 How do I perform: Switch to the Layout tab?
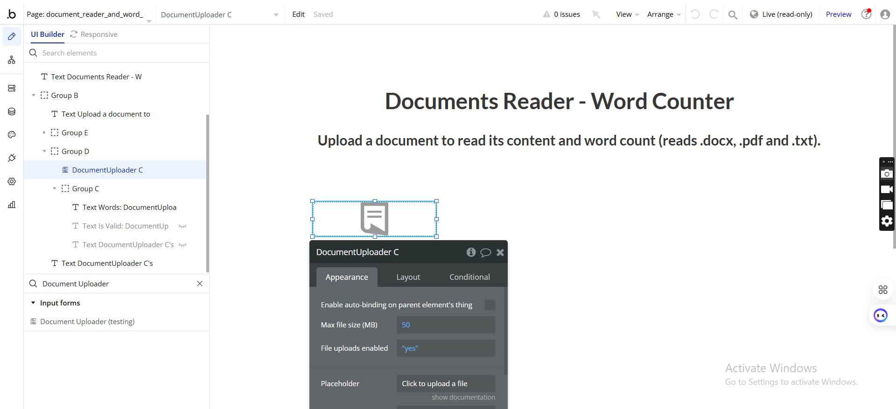[x=408, y=277]
